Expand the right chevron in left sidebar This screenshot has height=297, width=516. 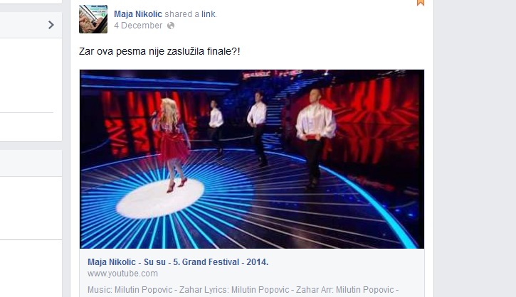tap(51, 25)
